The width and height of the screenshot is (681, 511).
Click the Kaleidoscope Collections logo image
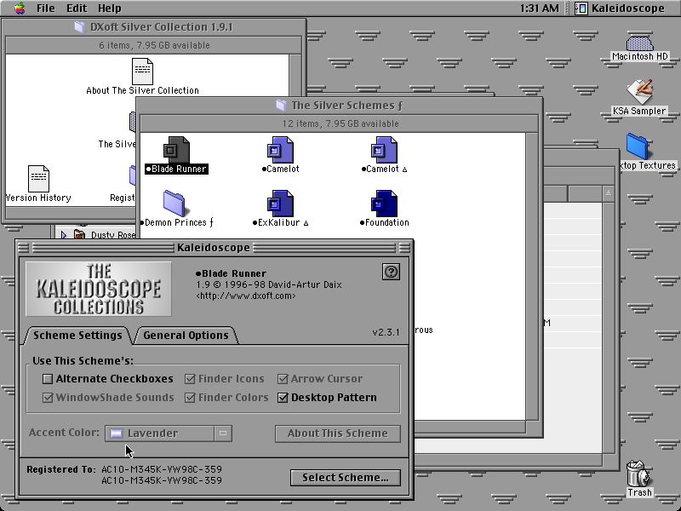[x=99, y=289]
